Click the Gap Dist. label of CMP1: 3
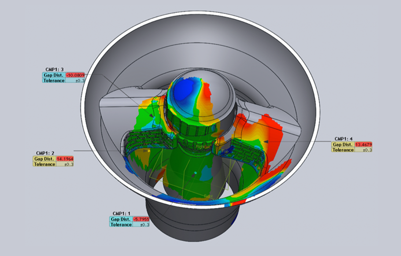The height and width of the screenshot is (256, 401). click(53, 75)
